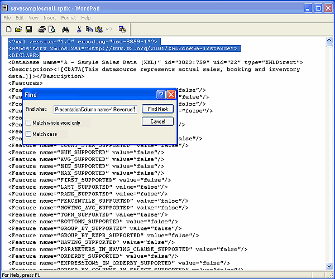
Task: Open the Insert menu
Action: (x=50, y=18)
